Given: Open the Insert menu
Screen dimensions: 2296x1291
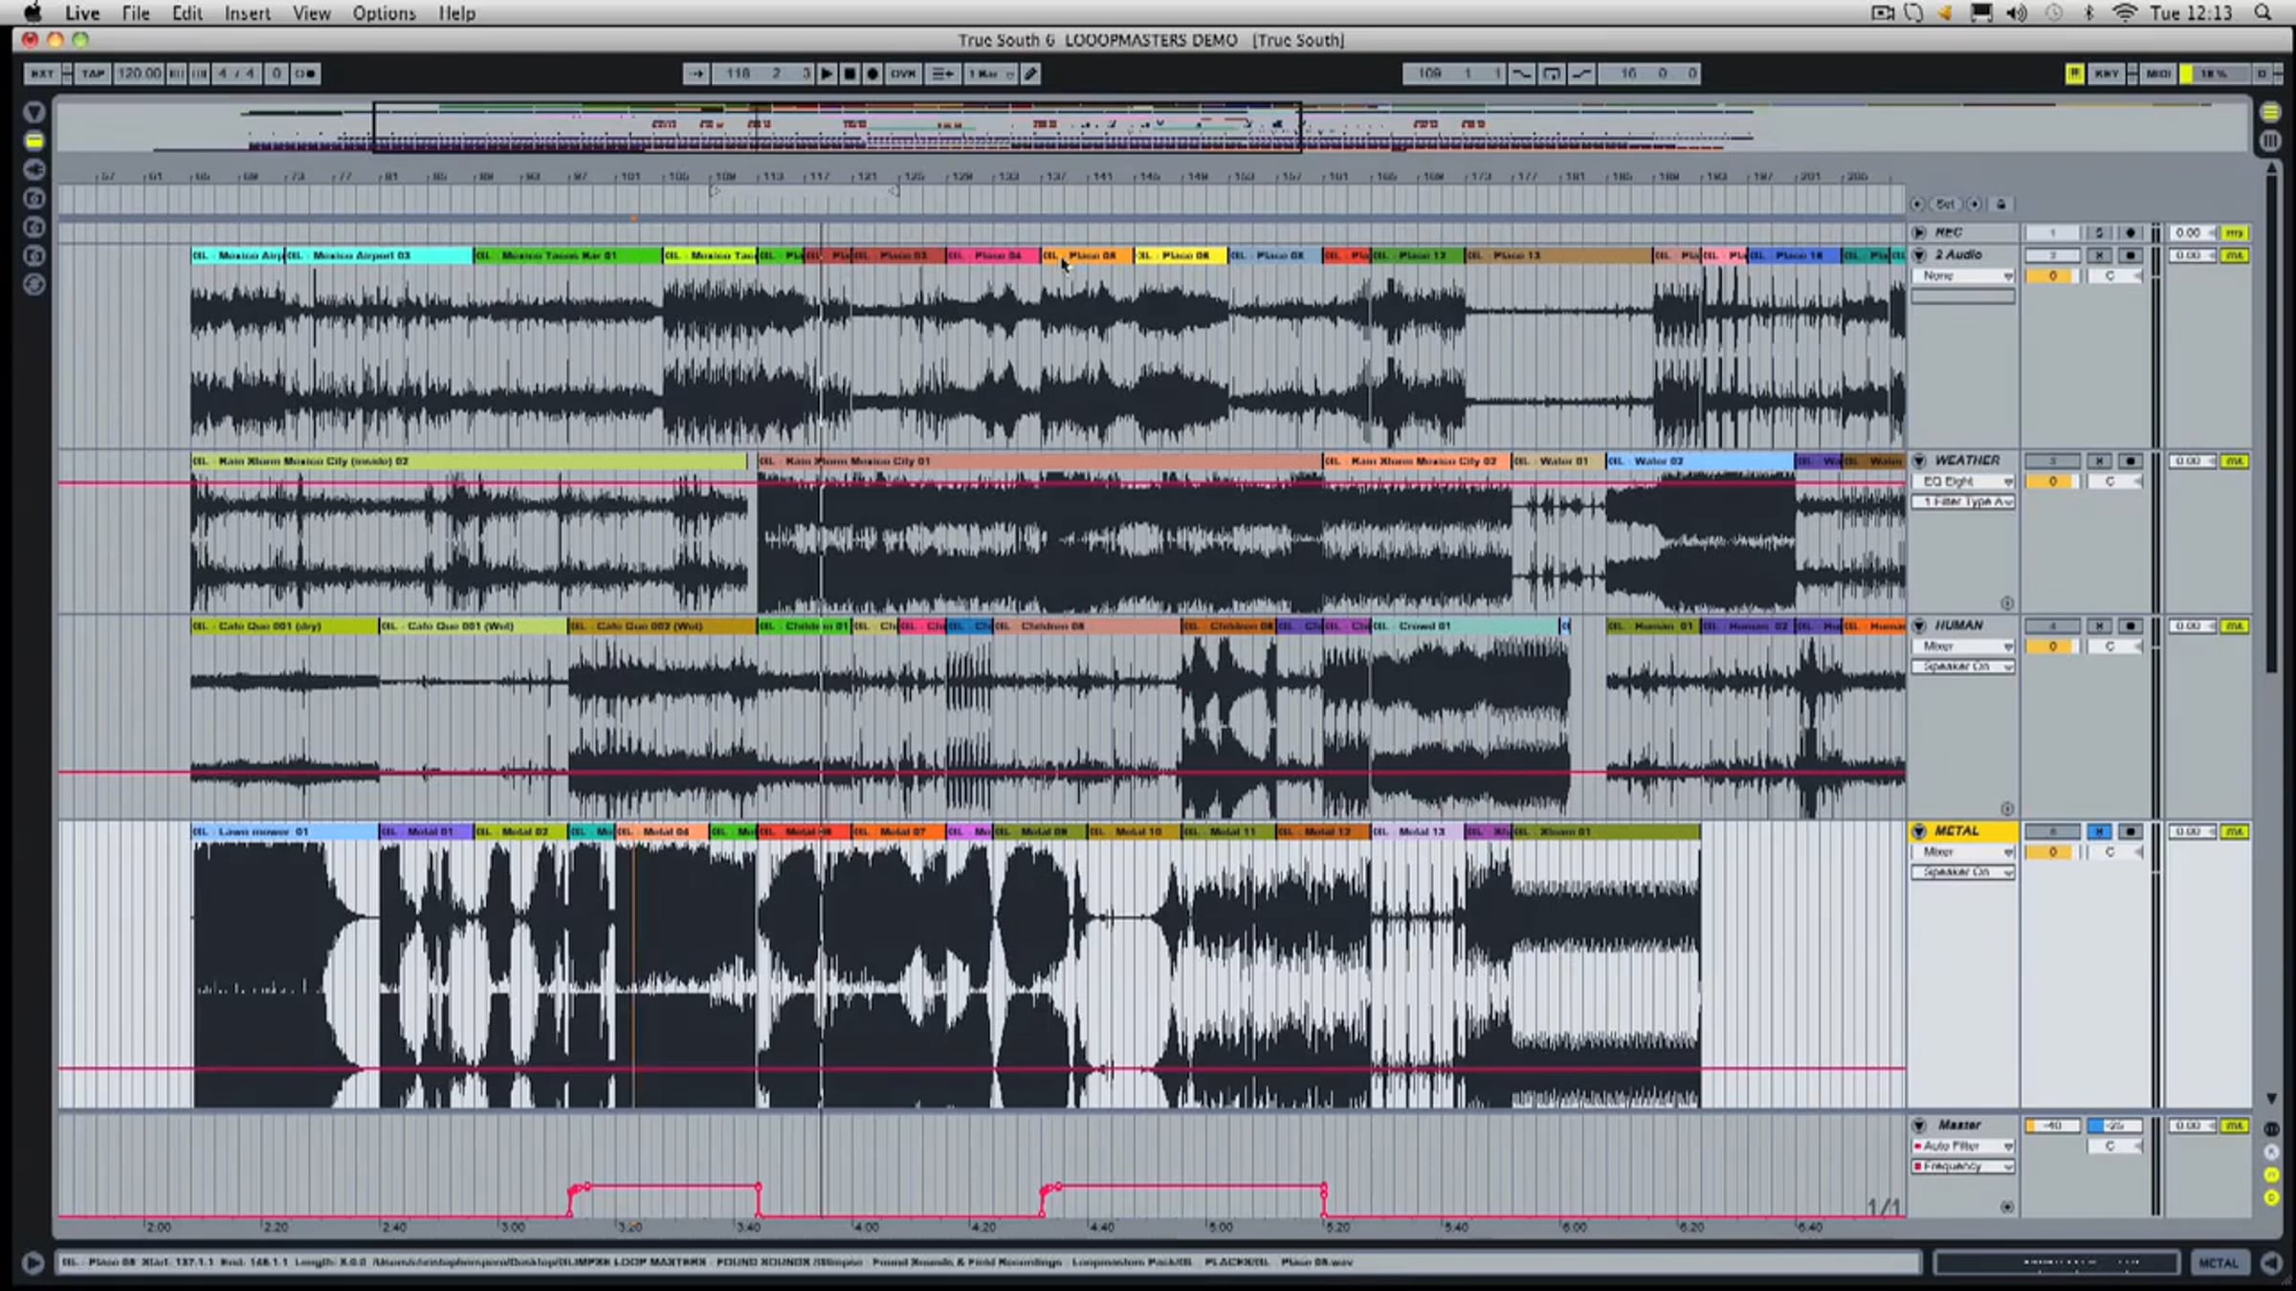Looking at the screenshot, I should (x=247, y=13).
